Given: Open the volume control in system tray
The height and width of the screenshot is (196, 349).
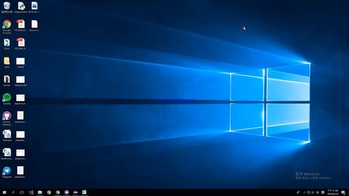Looking at the screenshot, I should [313, 192].
